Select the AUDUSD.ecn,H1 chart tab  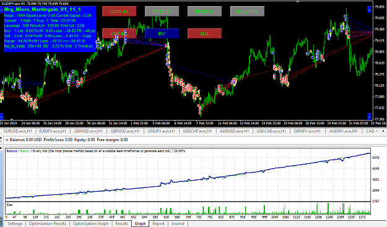[x=234, y=131]
